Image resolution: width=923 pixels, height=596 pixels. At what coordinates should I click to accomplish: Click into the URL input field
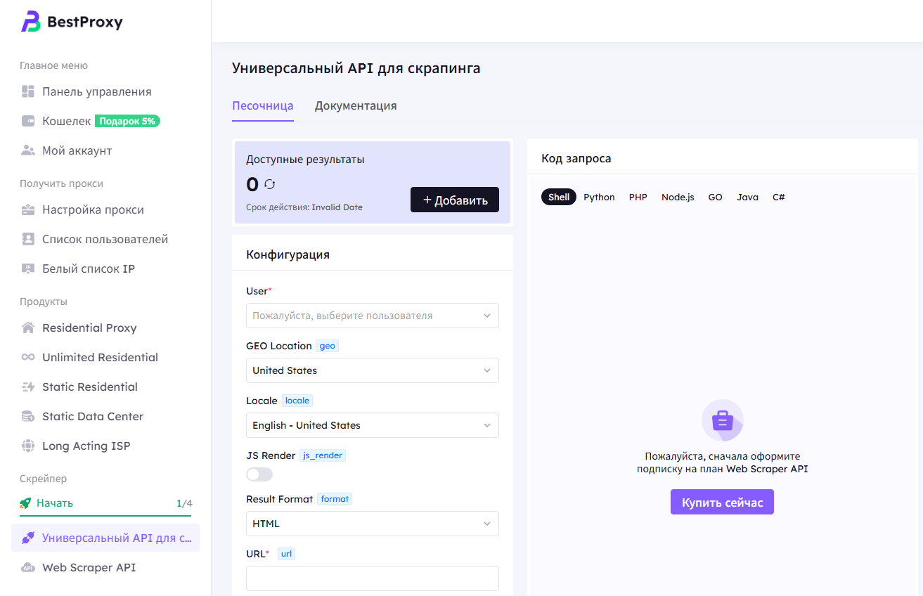click(372, 578)
